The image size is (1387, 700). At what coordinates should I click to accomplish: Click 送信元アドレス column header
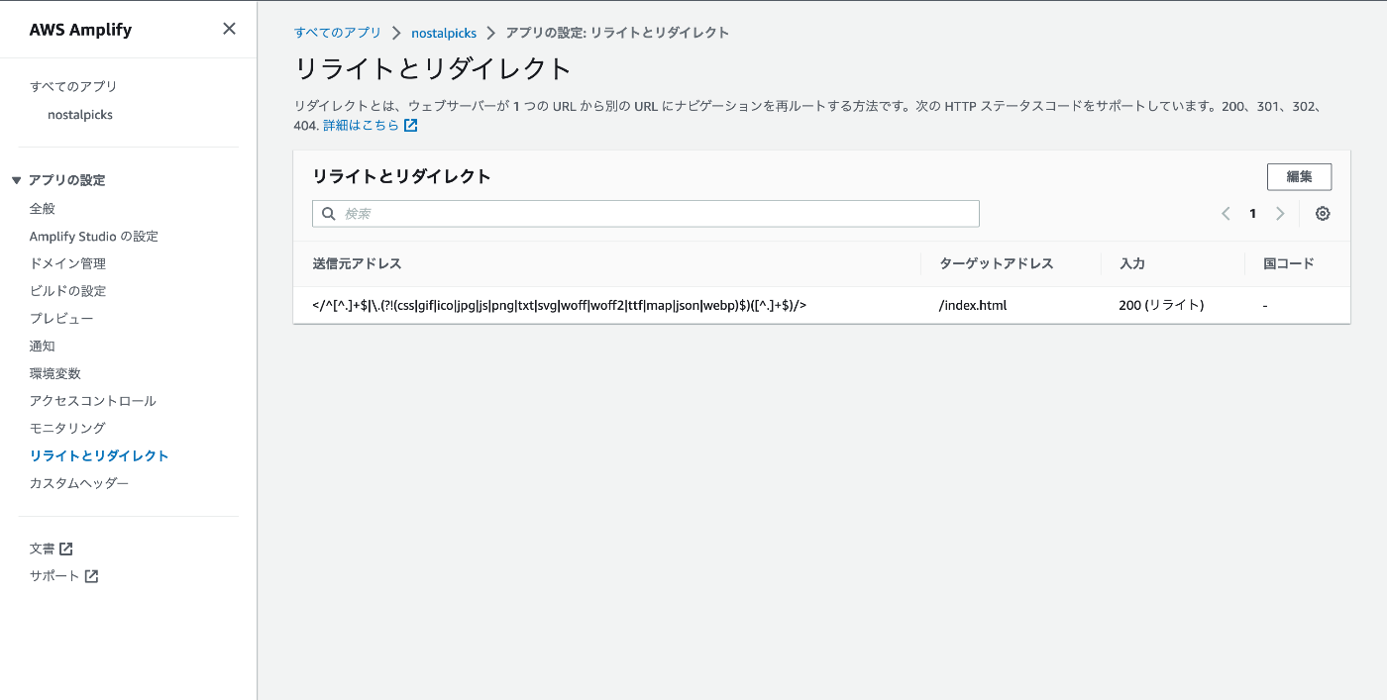tap(357, 263)
